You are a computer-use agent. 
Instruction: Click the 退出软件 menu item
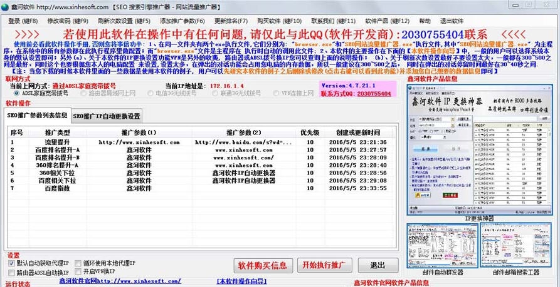(452, 21)
